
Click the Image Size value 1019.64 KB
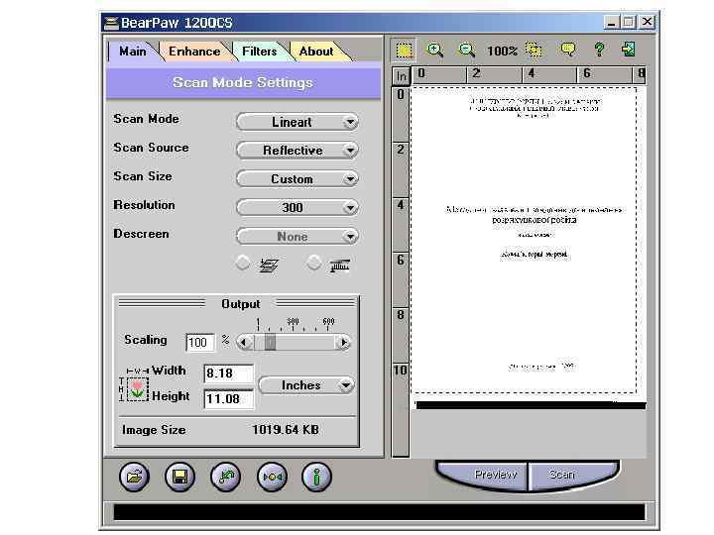[x=286, y=429]
